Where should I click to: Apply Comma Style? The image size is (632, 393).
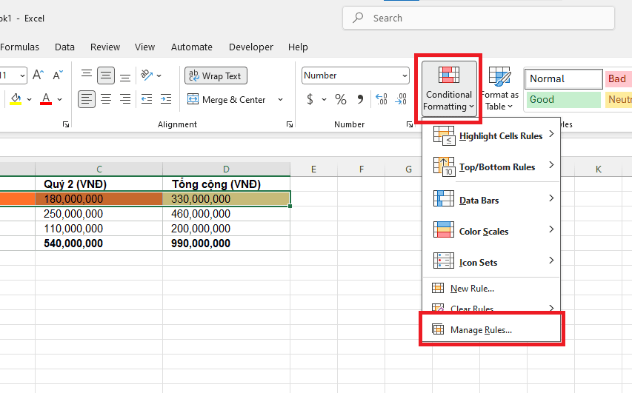click(x=360, y=99)
